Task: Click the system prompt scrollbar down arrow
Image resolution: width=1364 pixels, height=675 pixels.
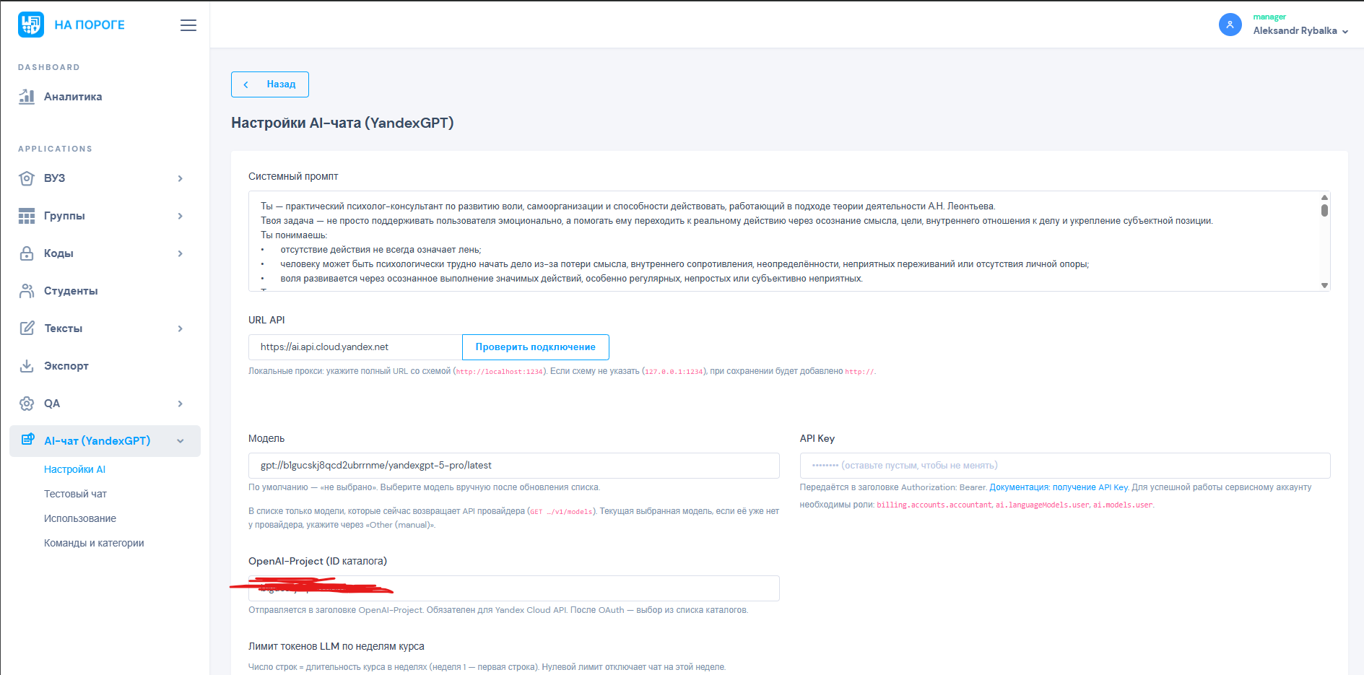Action: pyautogui.click(x=1324, y=285)
